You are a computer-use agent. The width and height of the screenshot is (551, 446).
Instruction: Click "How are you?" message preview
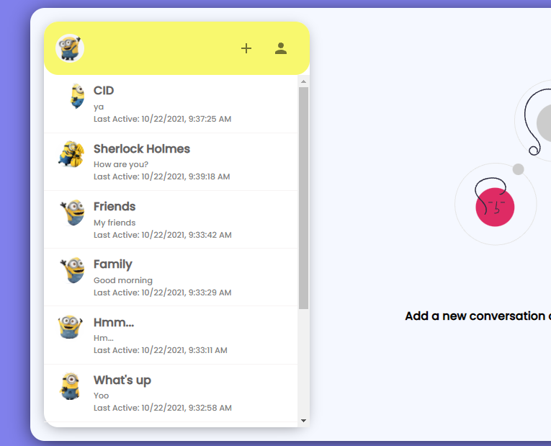coord(121,164)
